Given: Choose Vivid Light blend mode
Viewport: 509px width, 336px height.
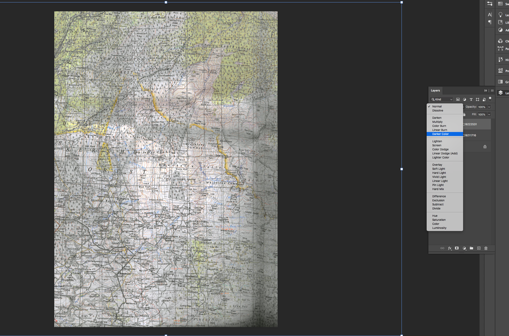Looking at the screenshot, I should click(445, 177).
